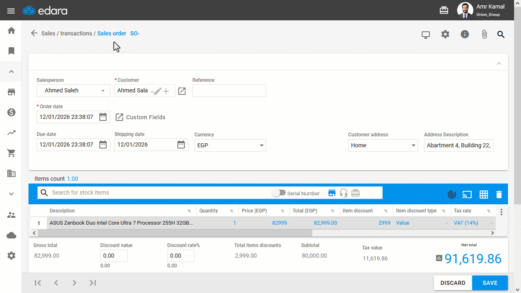The height and width of the screenshot is (293, 521).
Task: Open the Order date calendar picker
Action: point(103,117)
